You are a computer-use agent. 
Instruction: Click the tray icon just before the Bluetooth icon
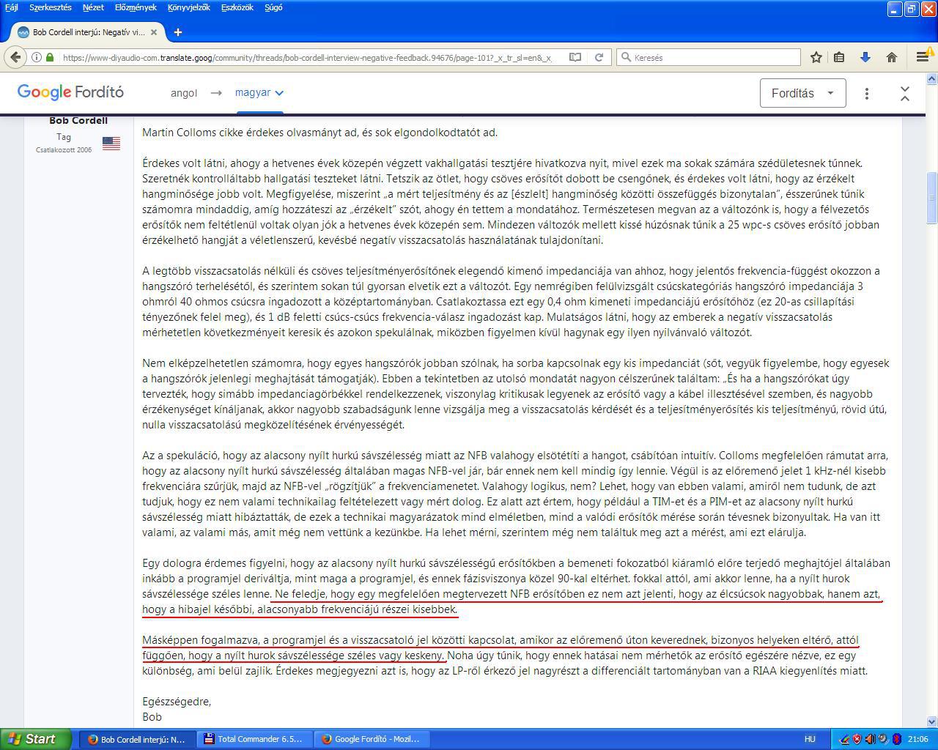pyautogui.click(x=883, y=739)
